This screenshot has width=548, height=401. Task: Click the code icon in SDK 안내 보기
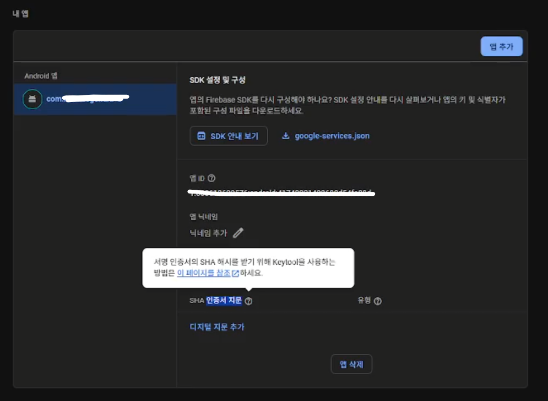pos(202,136)
